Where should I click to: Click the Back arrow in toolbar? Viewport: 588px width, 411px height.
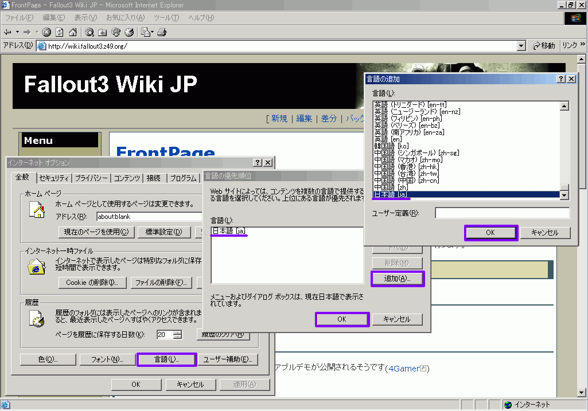[x=8, y=32]
